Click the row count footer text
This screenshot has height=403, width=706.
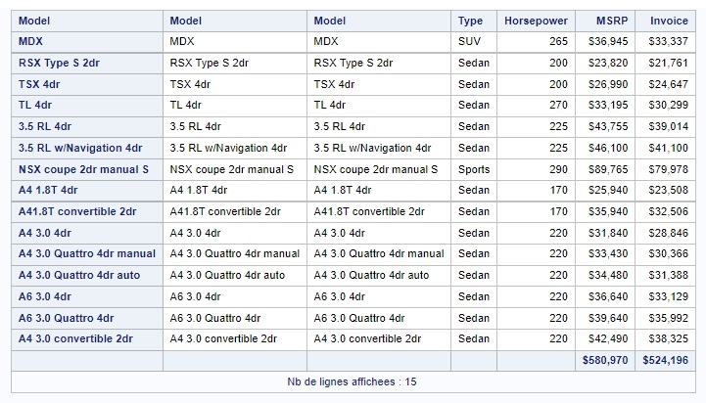tap(352, 381)
